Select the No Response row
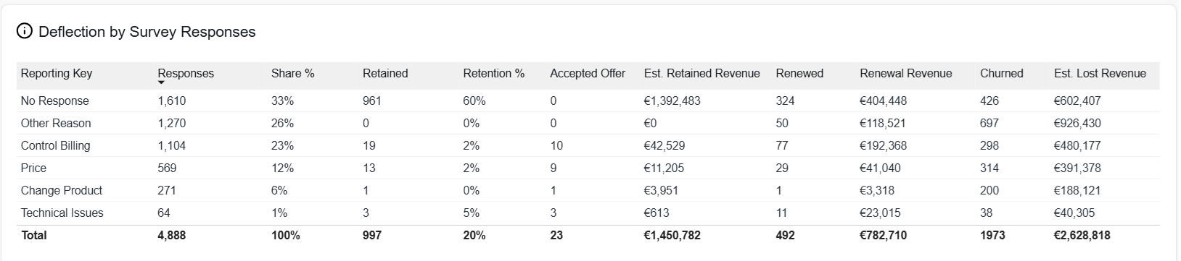This screenshot has height=261, width=1181. pyautogui.click(x=588, y=100)
